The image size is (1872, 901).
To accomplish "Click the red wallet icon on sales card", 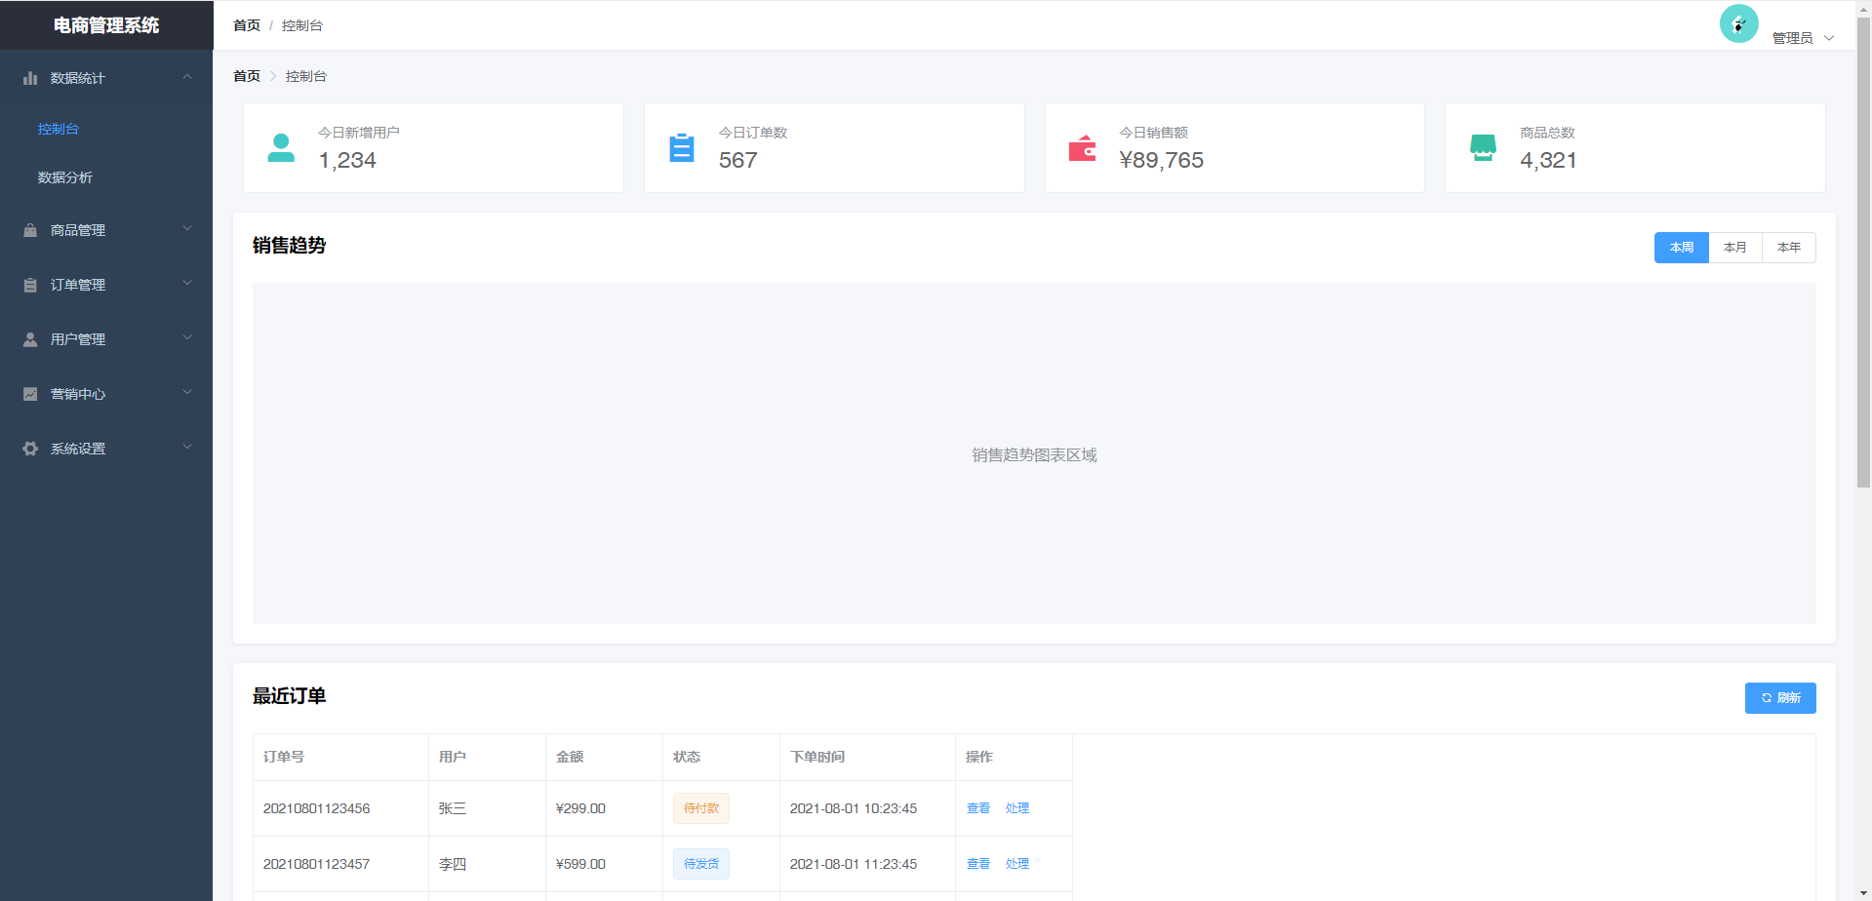I will 1082,148.
